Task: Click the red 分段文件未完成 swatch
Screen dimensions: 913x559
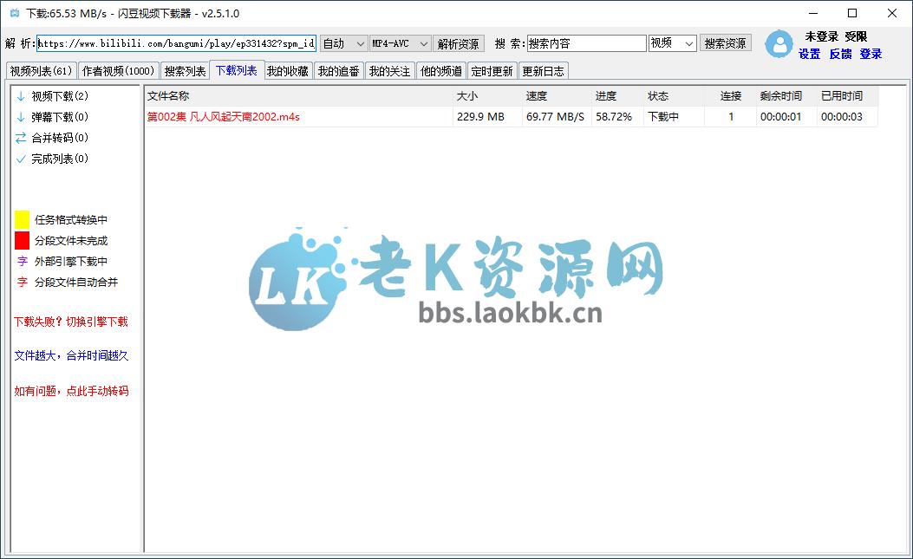Action: [x=23, y=240]
